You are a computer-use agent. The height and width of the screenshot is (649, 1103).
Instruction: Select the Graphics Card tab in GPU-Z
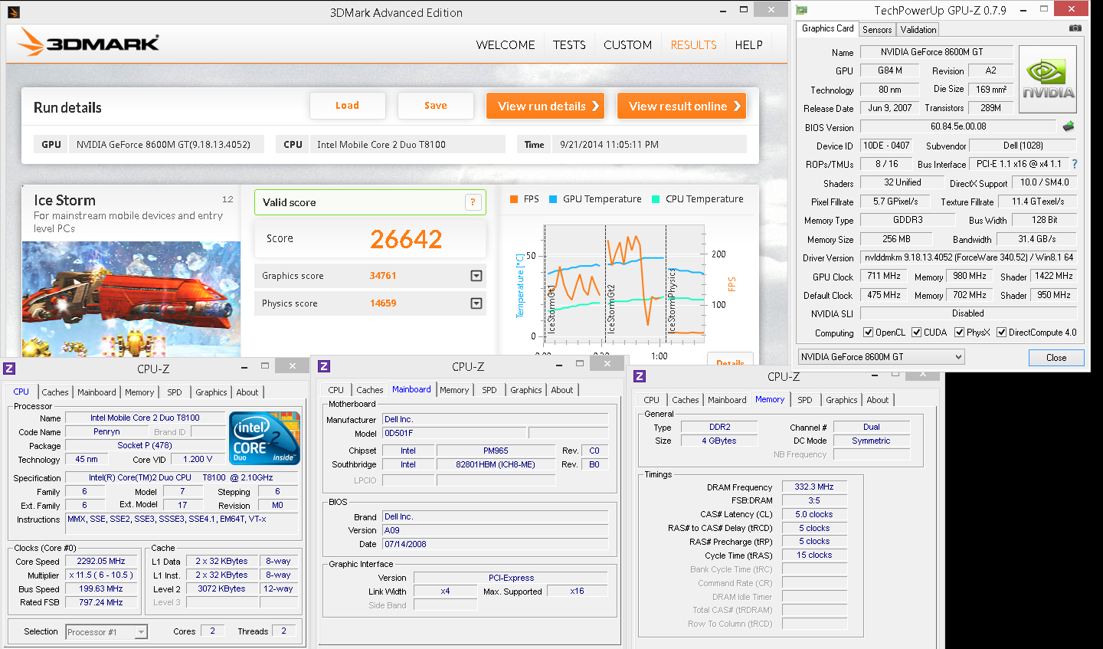pyautogui.click(x=827, y=28)
